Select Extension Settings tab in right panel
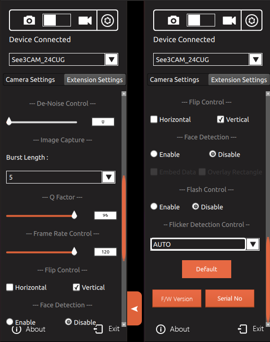 click(239, 79)
